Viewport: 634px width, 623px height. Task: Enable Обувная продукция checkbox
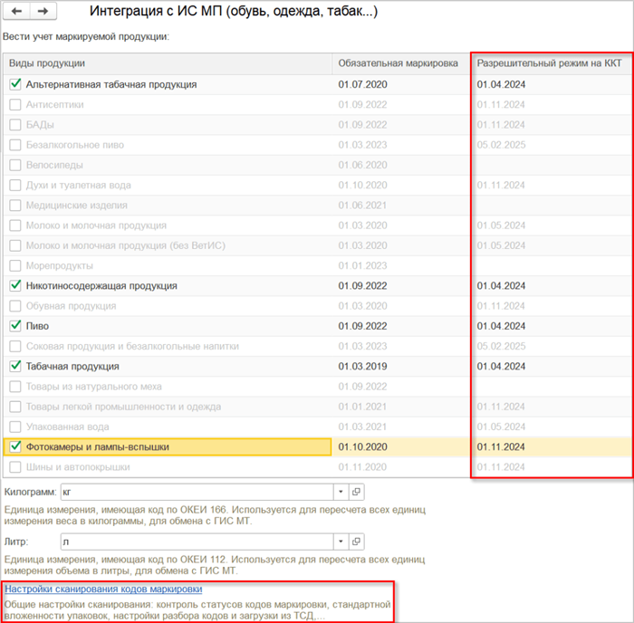tap(15, 306)
